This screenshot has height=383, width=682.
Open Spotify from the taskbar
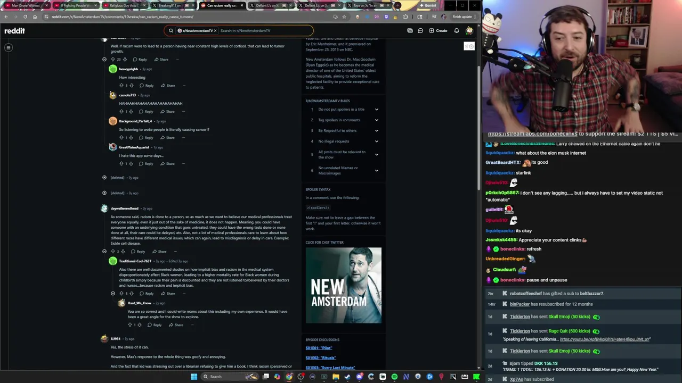point(394,377)
